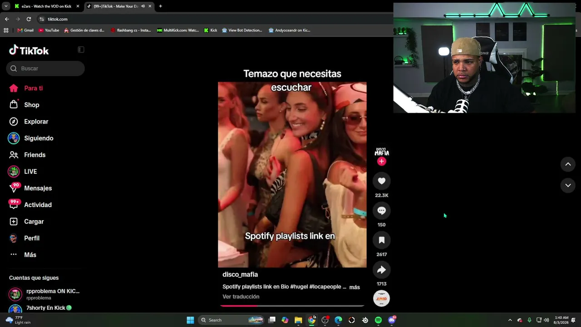
Task: Open Spotify from the taskbar
Action: 378,320
